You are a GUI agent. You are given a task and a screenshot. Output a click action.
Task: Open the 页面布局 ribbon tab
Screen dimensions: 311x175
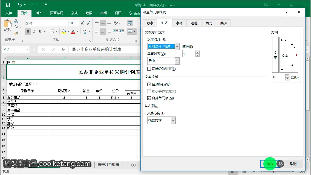(x=56, y=13)
